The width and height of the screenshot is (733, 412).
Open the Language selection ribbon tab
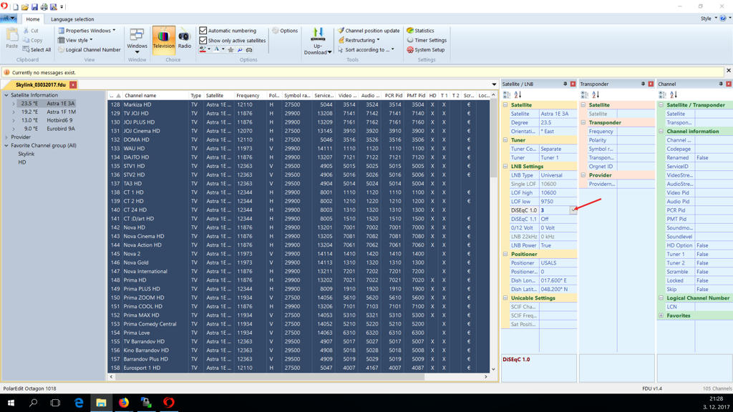(x=72, y=19)
